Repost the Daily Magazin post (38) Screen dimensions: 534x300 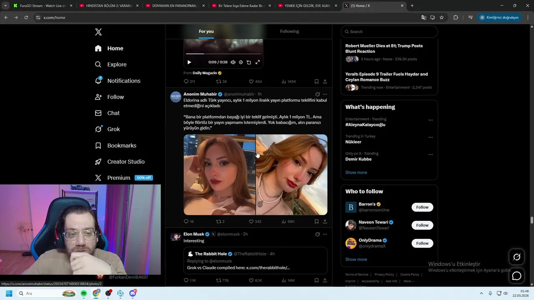[x=222, y=82]
